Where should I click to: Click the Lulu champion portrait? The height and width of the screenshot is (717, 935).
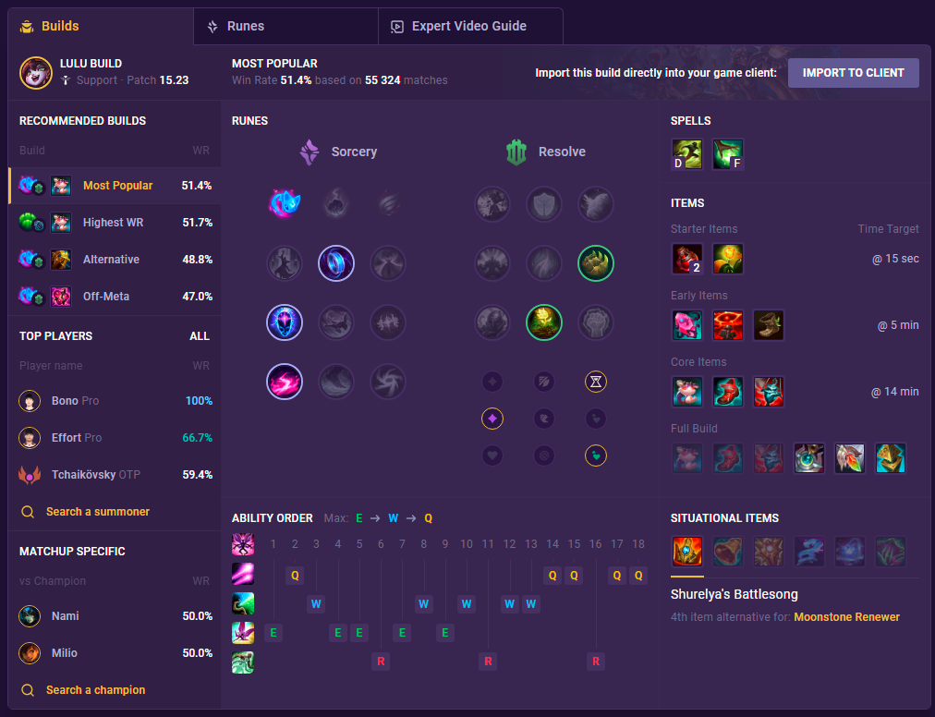click(36, 73)
